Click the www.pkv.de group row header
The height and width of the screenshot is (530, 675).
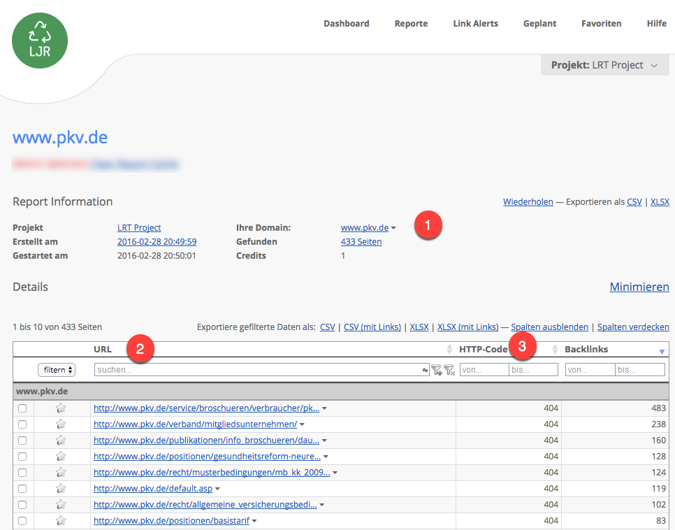[340, 392]
